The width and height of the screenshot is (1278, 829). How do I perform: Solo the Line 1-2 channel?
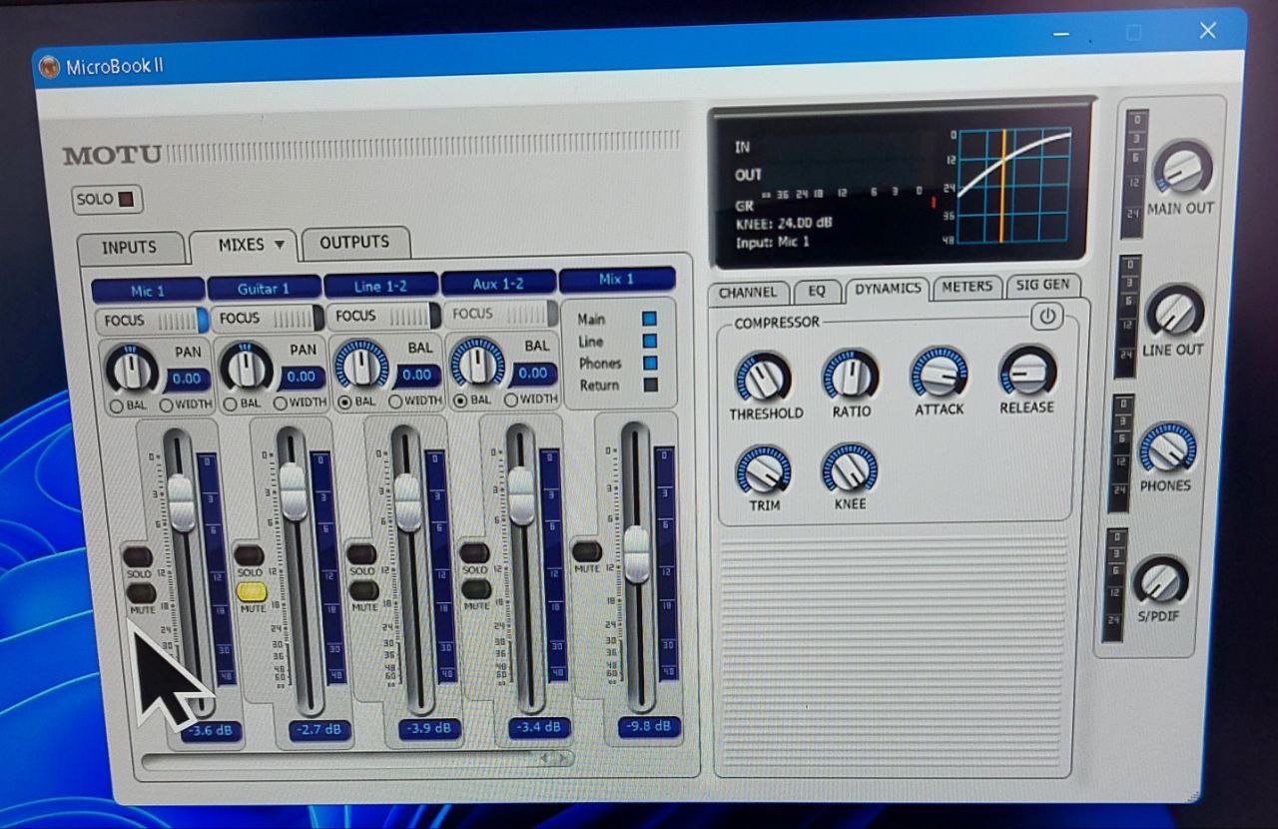click(x=361, y=553)
